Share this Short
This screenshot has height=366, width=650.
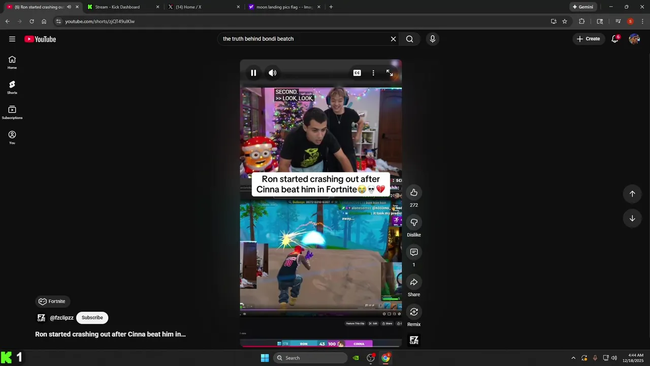(414, 282)
